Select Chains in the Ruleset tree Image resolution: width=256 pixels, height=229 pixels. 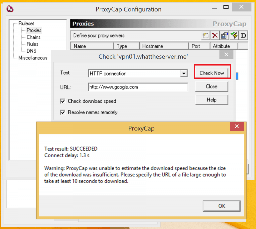33,37
